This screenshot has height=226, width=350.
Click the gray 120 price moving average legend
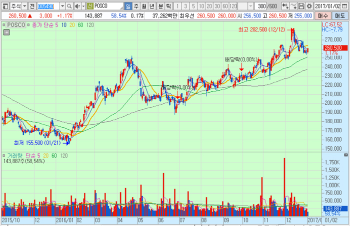click(90, 25)
